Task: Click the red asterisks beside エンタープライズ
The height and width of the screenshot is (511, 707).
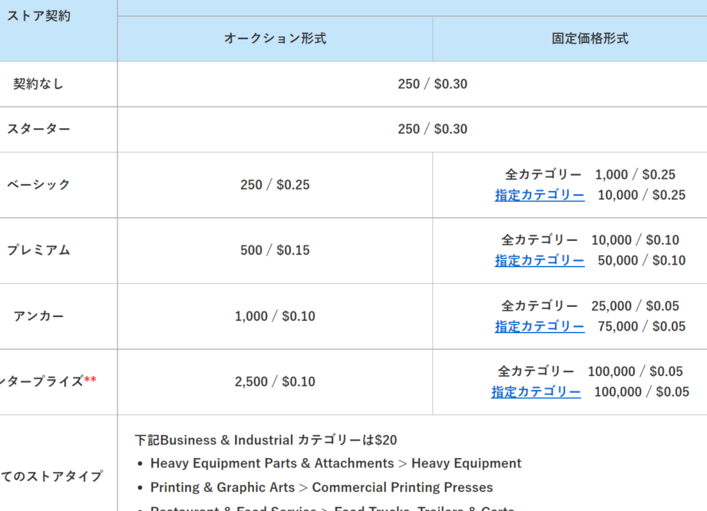Action: [x=90, y=379]
